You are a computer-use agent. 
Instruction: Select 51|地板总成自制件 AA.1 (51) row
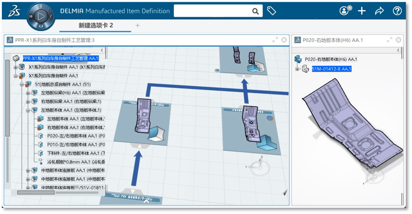(x=63, y=84)
